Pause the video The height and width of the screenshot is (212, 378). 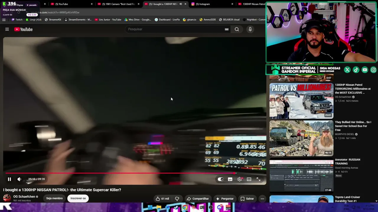tap(9, 179)
